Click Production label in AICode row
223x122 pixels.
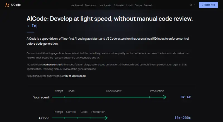98,112
